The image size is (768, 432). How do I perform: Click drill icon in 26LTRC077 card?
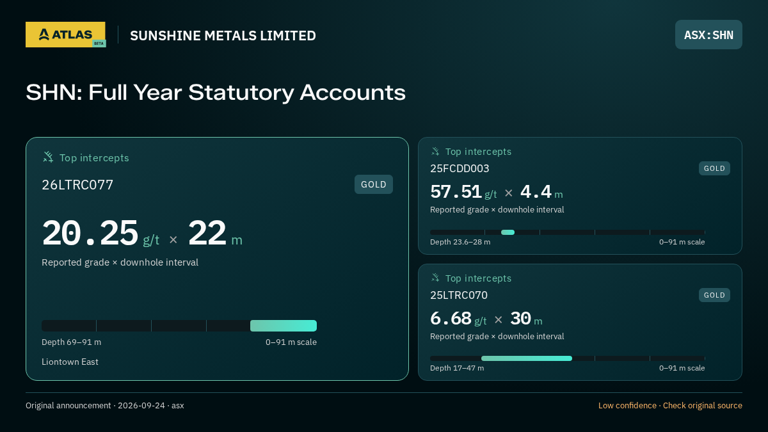click(x=48, y=157)
